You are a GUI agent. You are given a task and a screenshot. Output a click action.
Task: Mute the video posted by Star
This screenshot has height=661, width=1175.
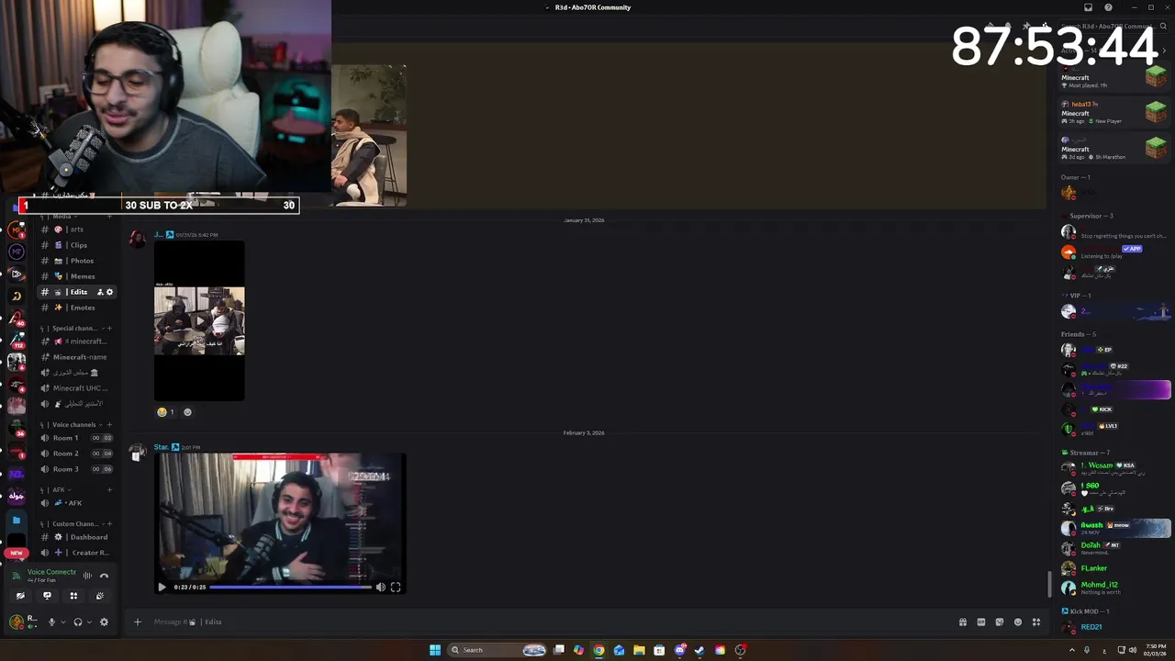click(x=380, y=587)
